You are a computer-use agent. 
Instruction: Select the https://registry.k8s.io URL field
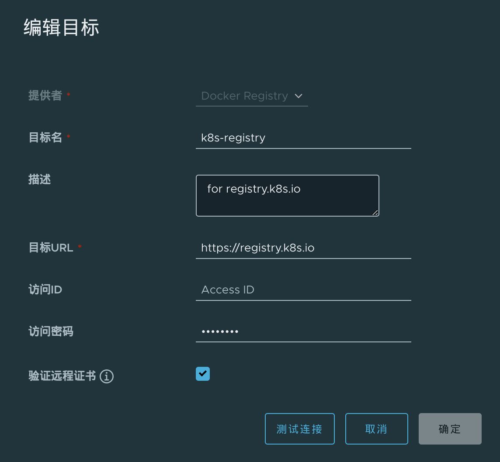303,248
